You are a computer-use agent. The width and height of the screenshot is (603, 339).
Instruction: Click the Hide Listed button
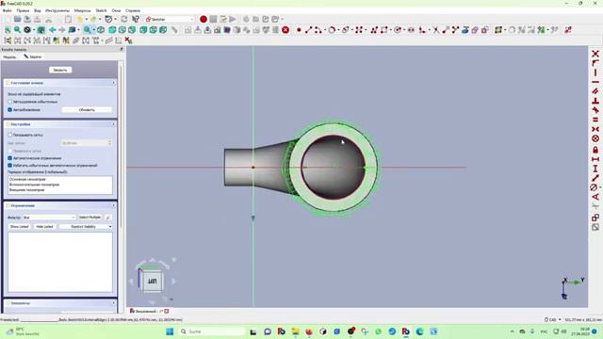click(44, 227)
